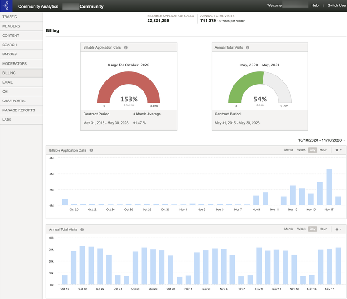Open the Search analytics section
Viewport: 347px width, 299px height.
coord(21,45)
